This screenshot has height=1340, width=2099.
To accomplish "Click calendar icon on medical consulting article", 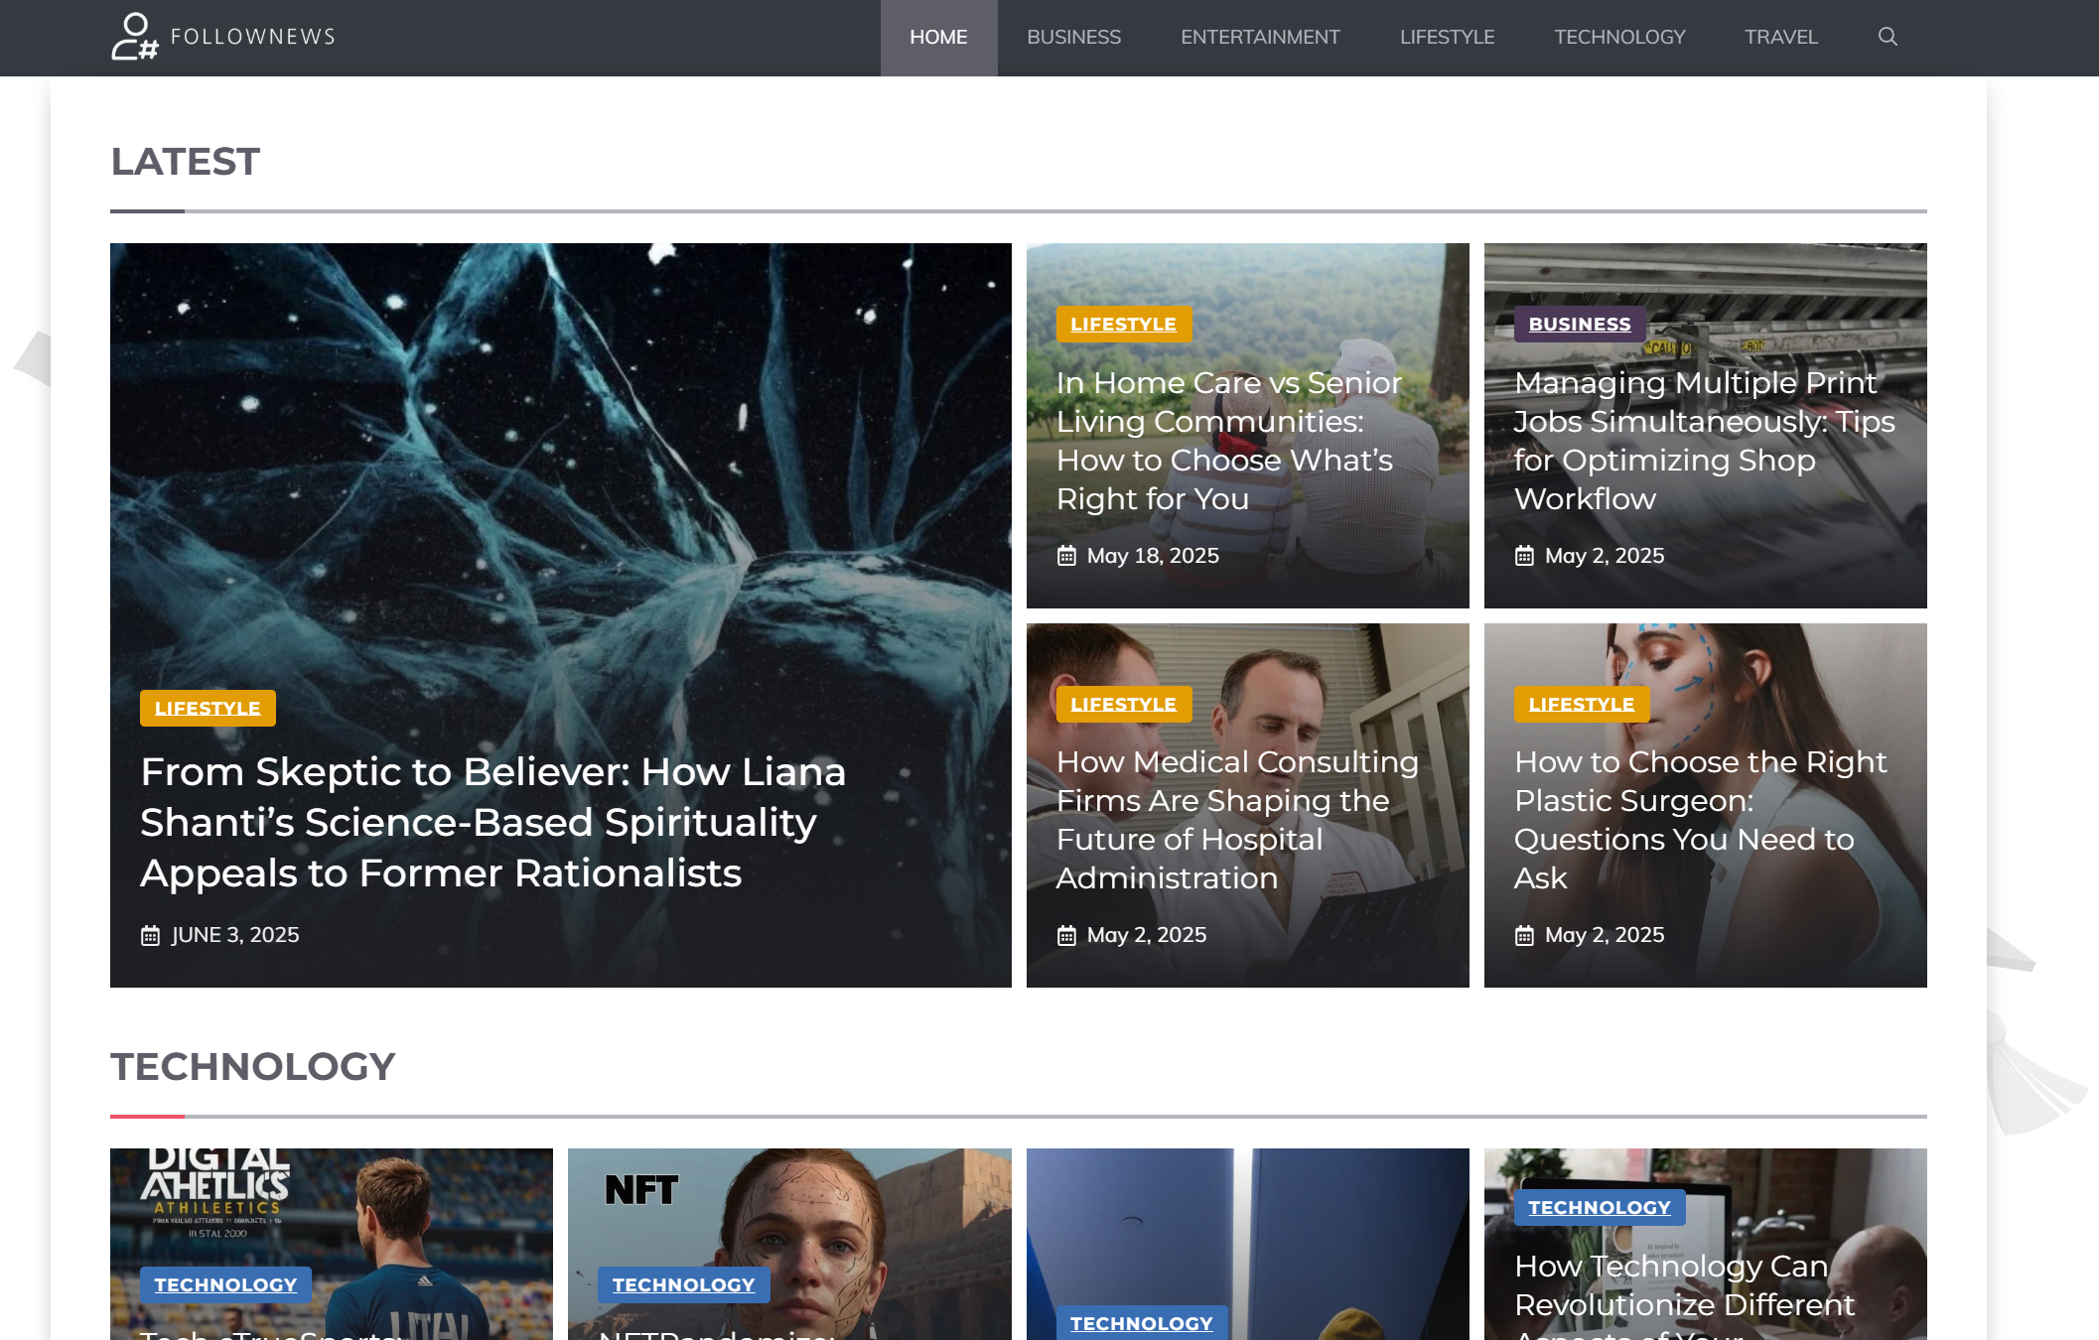I will pyautogui.click(x=1066, y=935).
